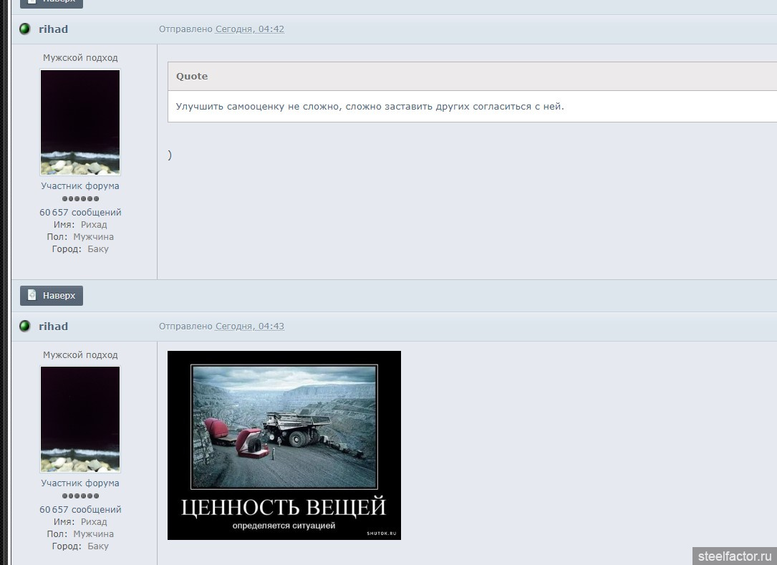
Task: Open rihad's profile from the 04:43 post header
Action: [x=54, y=326]
